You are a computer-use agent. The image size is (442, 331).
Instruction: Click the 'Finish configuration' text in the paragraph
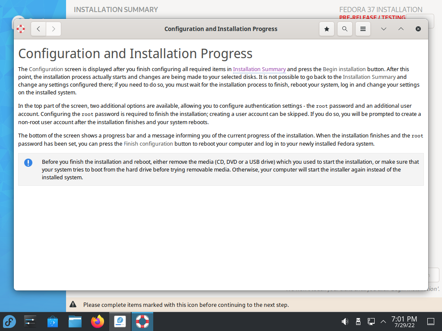tap(148, 144)
